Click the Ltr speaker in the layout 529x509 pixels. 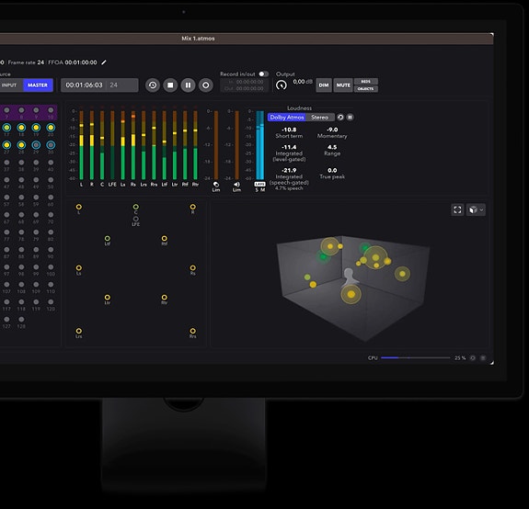coord(108,298)
